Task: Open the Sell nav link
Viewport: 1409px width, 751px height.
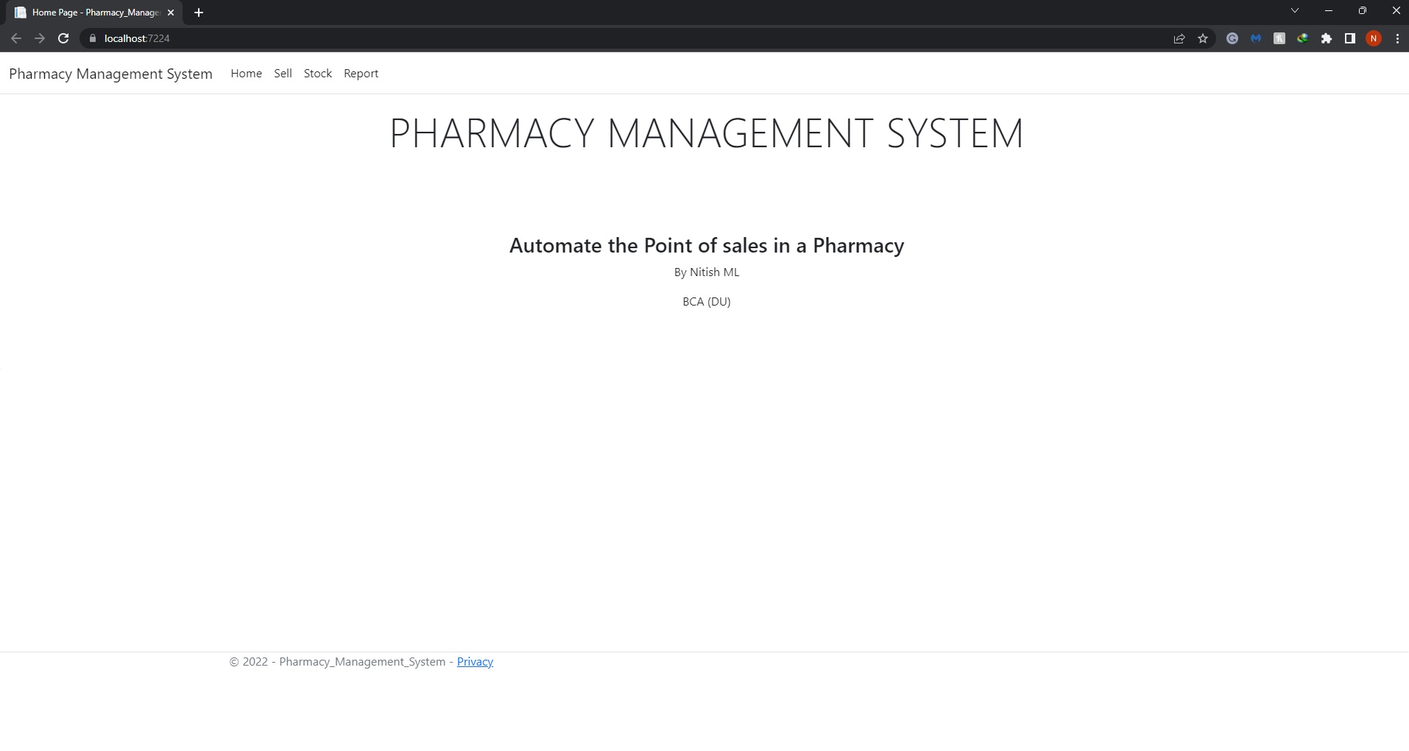Action: [x=283, y=74]
